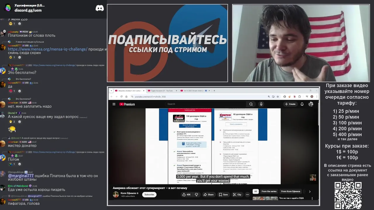Go forward in browser history
The height and width of the screenshot is (210, 374).
point(117,97)
